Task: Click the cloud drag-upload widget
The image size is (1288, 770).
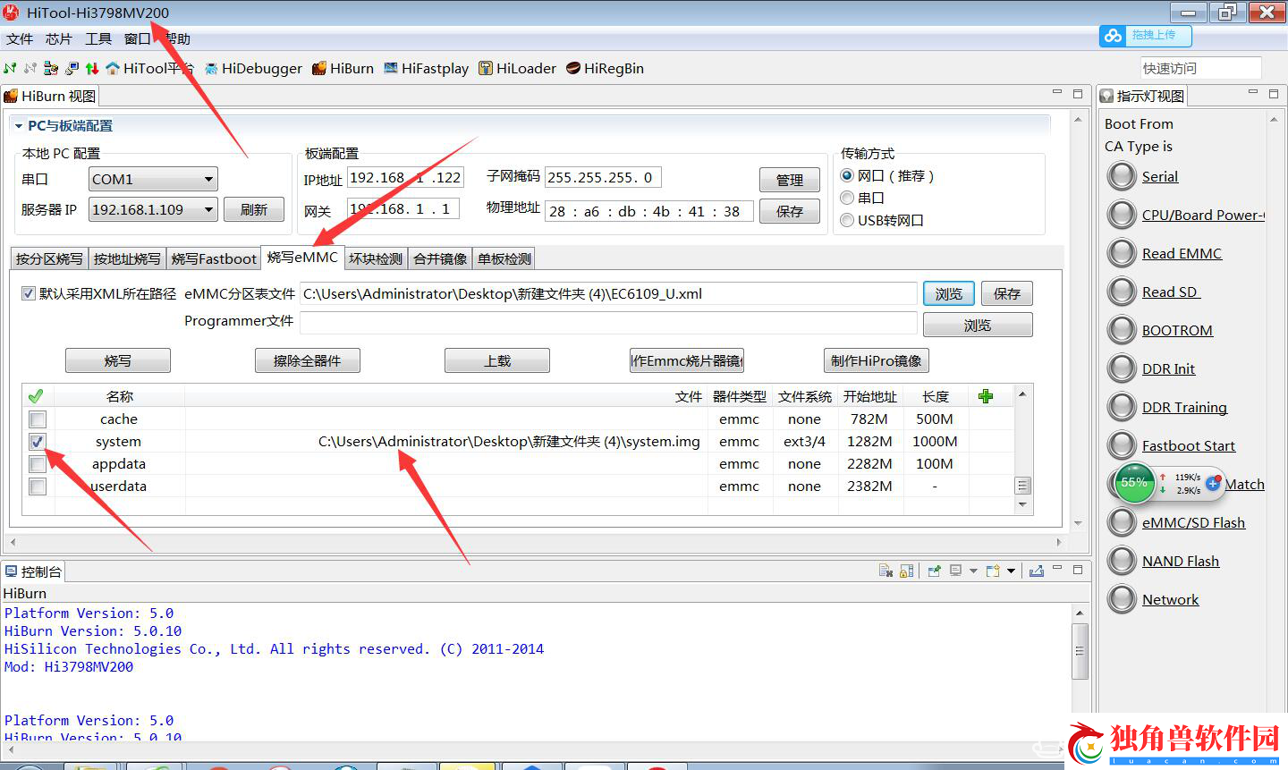Action: pos(1146,36)
